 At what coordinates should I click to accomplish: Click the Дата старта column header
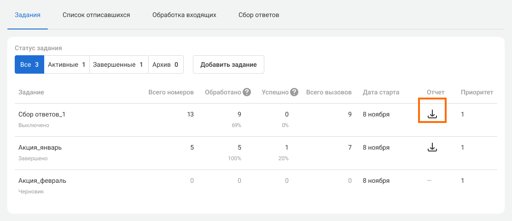point(381,92)
